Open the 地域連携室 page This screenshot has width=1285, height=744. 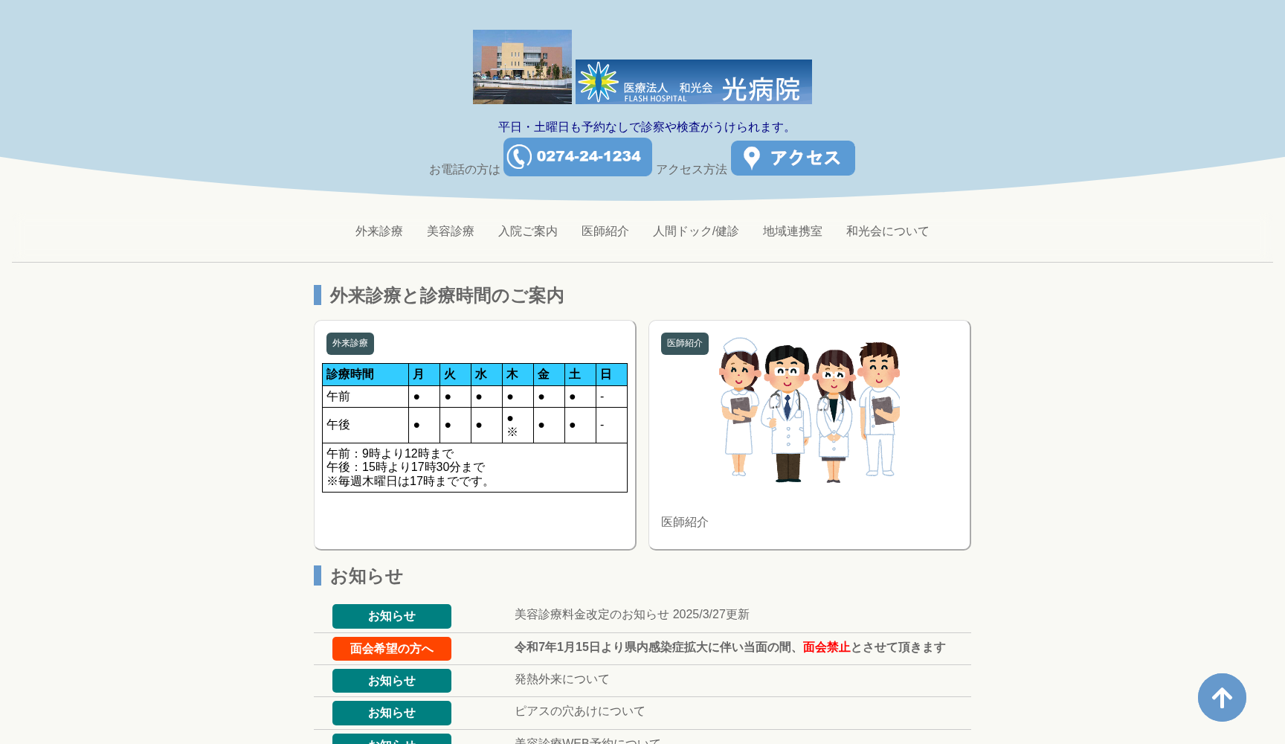pyautogui.click(x=792, y=231)
